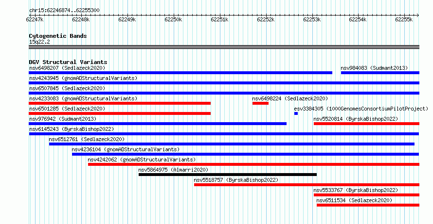Click the 62248k ruler tick label
Image resolution: width=433 pixels, height=224 pixels.
point(81,19)
